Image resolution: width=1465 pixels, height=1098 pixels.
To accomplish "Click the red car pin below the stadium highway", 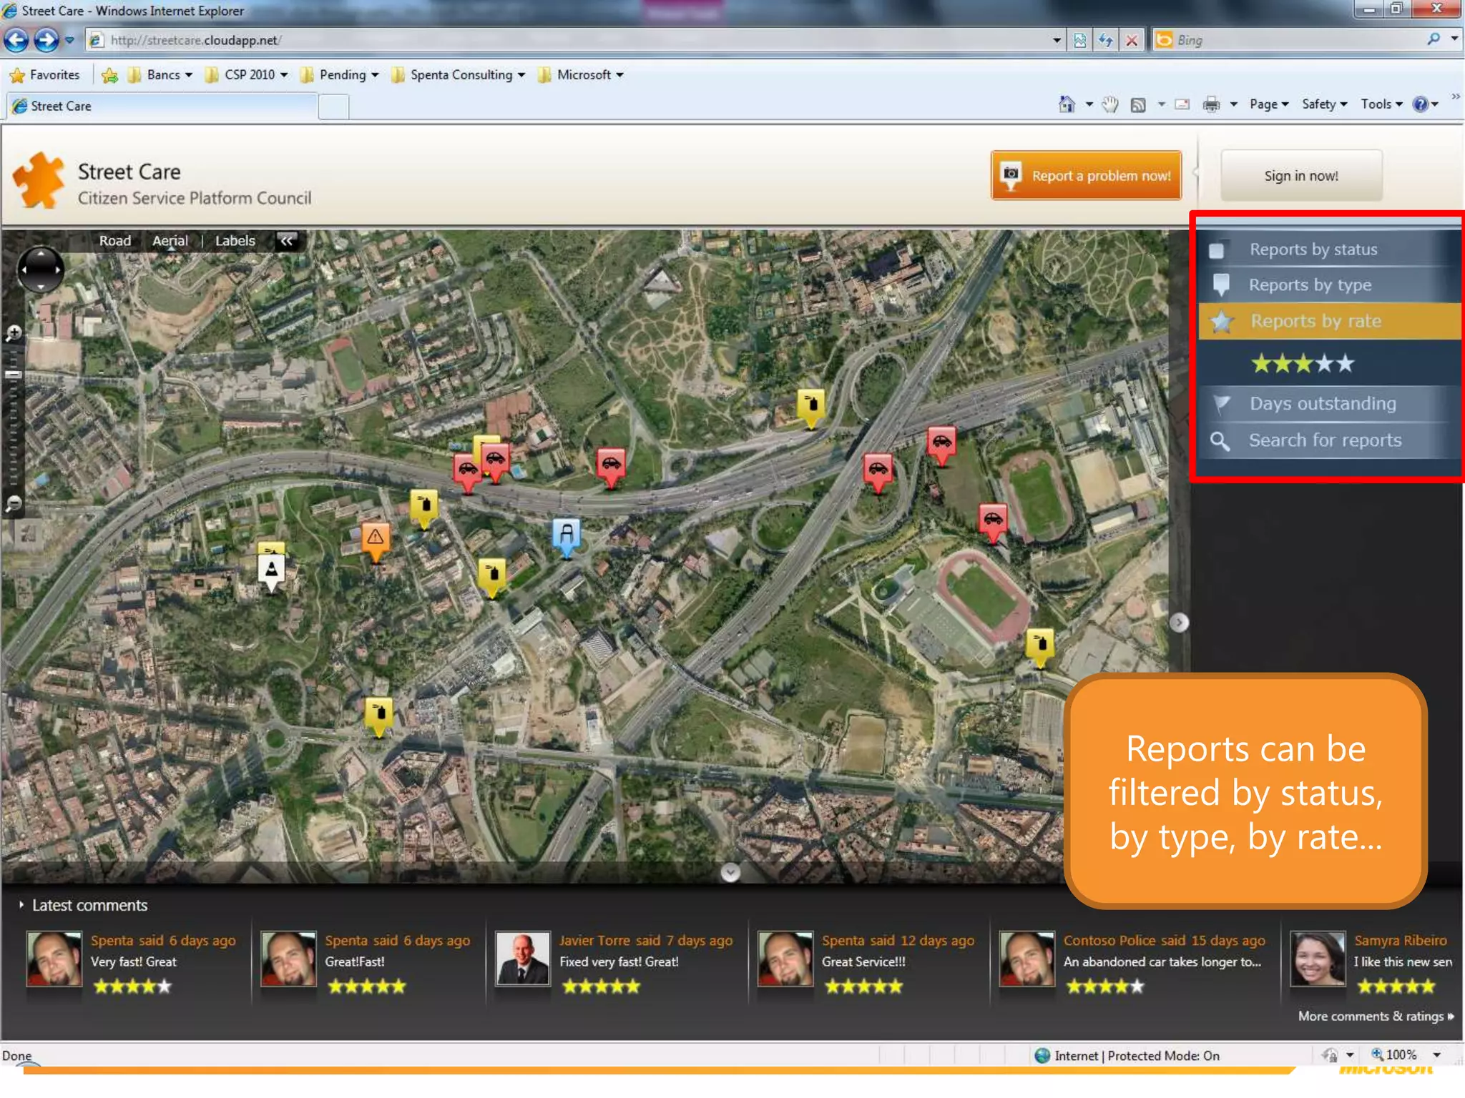I will (993, 523).
